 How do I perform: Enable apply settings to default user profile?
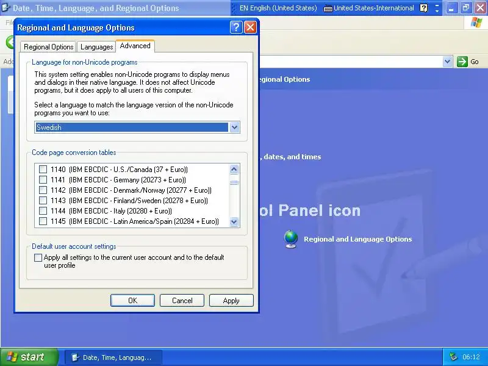pyautogui.click(x=38, y=257)
